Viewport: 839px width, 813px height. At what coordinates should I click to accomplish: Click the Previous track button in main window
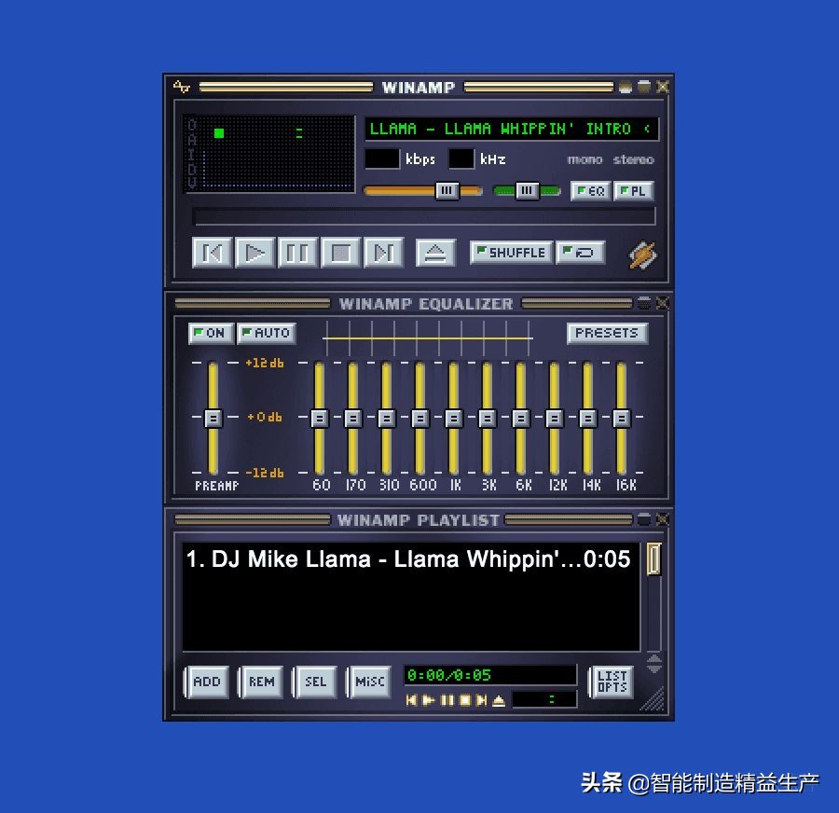tap(212, 252)
